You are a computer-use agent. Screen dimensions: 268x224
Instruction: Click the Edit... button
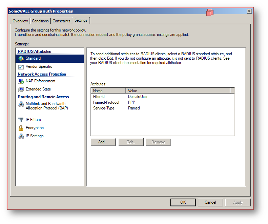(131, 142)
